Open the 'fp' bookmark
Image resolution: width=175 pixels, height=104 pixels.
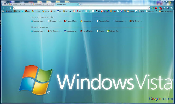[103, 11]
